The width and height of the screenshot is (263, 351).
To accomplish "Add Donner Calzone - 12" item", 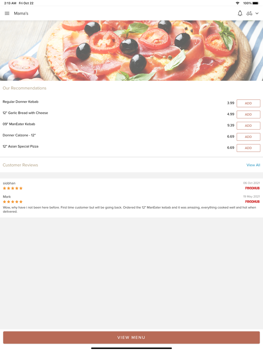I will pyautogui.click(x=248, y=137).
